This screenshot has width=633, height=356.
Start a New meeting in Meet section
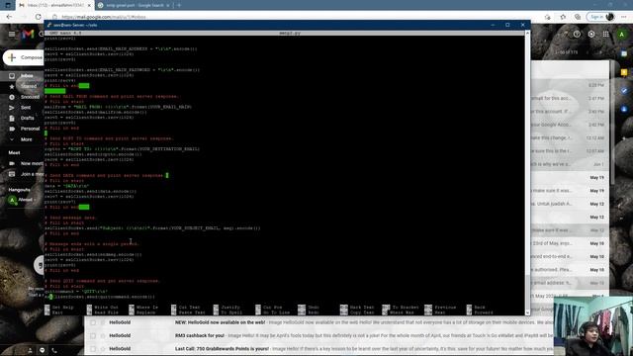tap(32, 163)
